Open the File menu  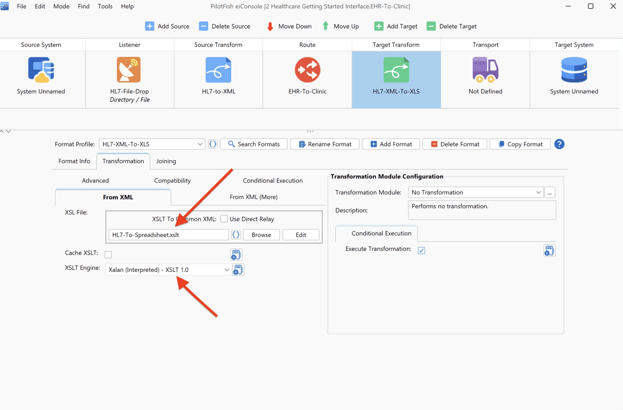pos(21,6)
